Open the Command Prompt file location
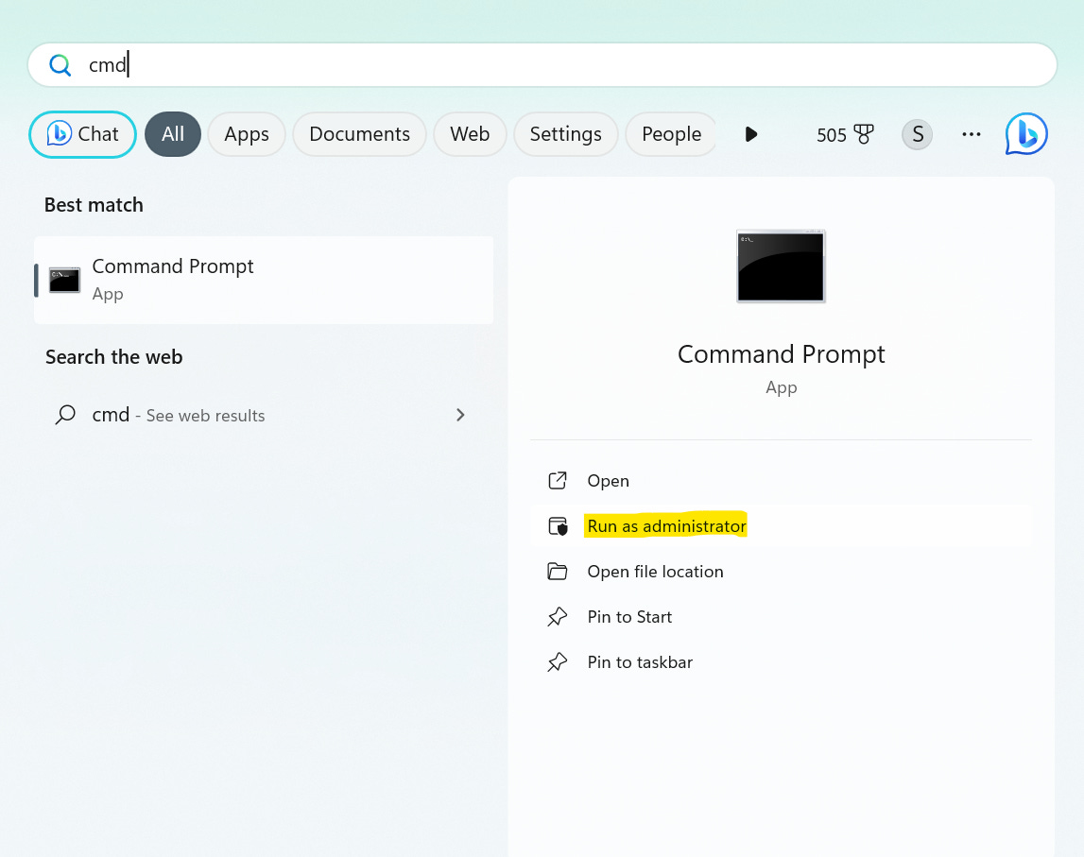This screenshot has width=1084, height=857. point(654,571)
